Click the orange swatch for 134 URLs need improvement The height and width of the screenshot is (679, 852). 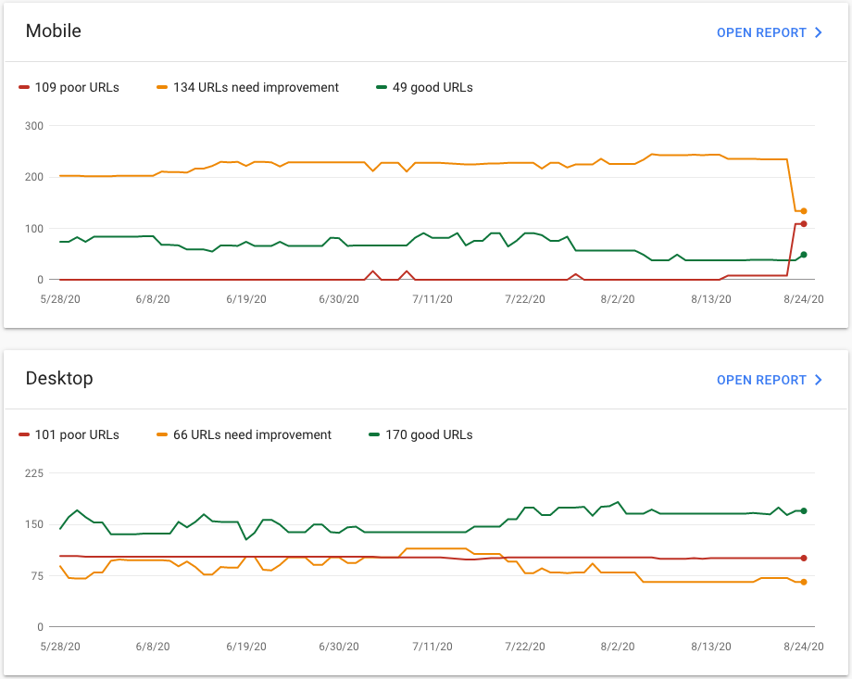(x=162, y=87)
